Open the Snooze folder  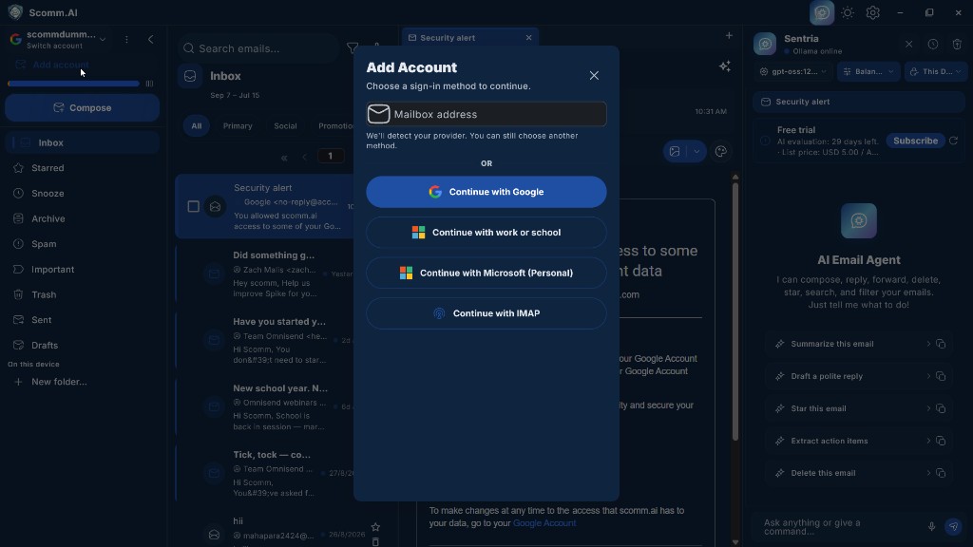point(48,194)
